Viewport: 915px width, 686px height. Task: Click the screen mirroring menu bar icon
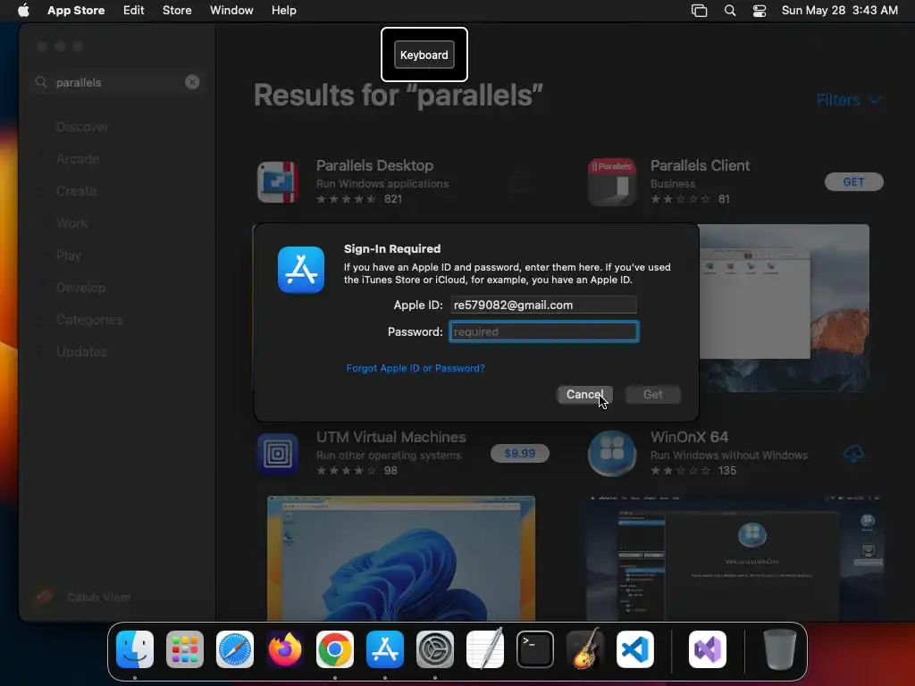[699, 11]
